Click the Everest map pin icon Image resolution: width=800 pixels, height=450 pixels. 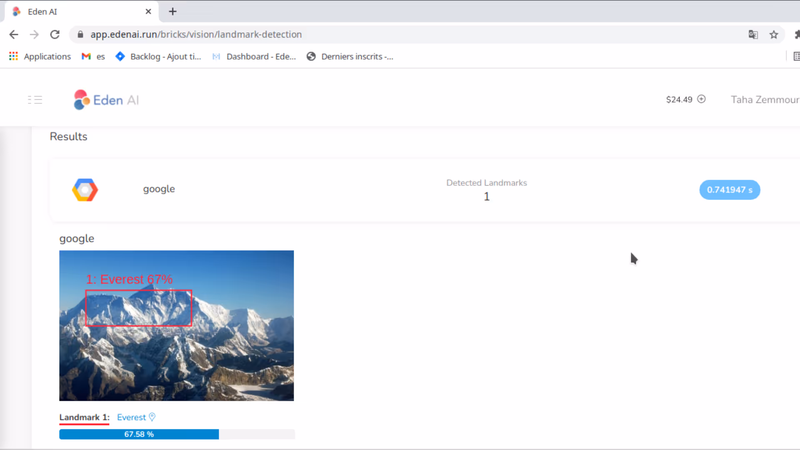pos(152,417)
